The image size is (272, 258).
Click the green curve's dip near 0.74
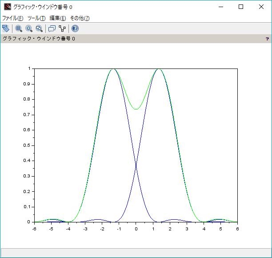point(136,109)
